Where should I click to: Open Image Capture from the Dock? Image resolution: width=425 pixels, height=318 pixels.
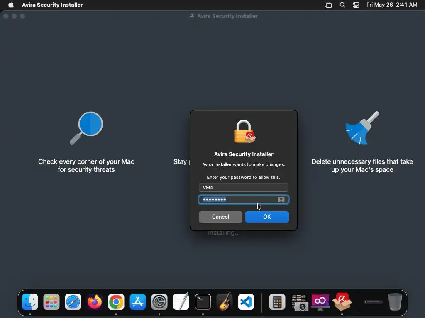[299, 302]
